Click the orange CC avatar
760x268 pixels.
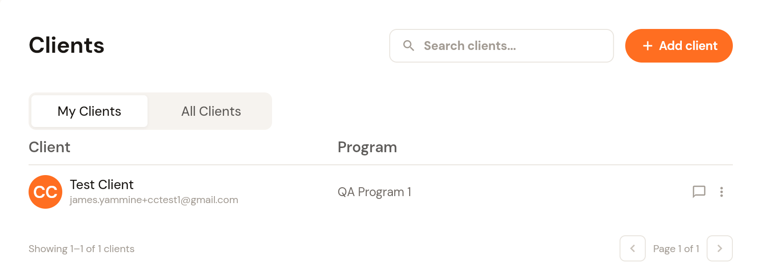pyautogui.click(x=45, y=192)
